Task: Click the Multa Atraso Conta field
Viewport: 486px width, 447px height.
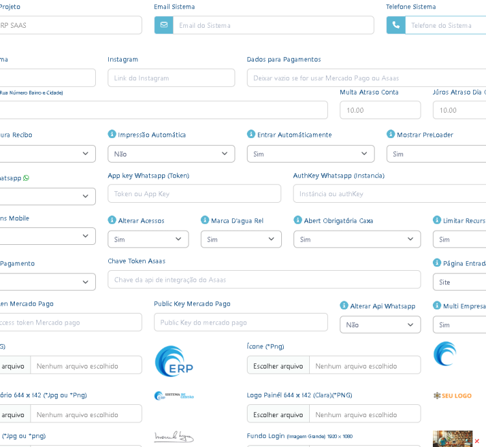Action: coord(380,110)
